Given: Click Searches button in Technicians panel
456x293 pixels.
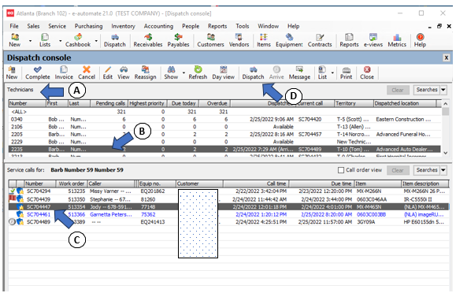Looking at the screenshot, I should (427, 90).
